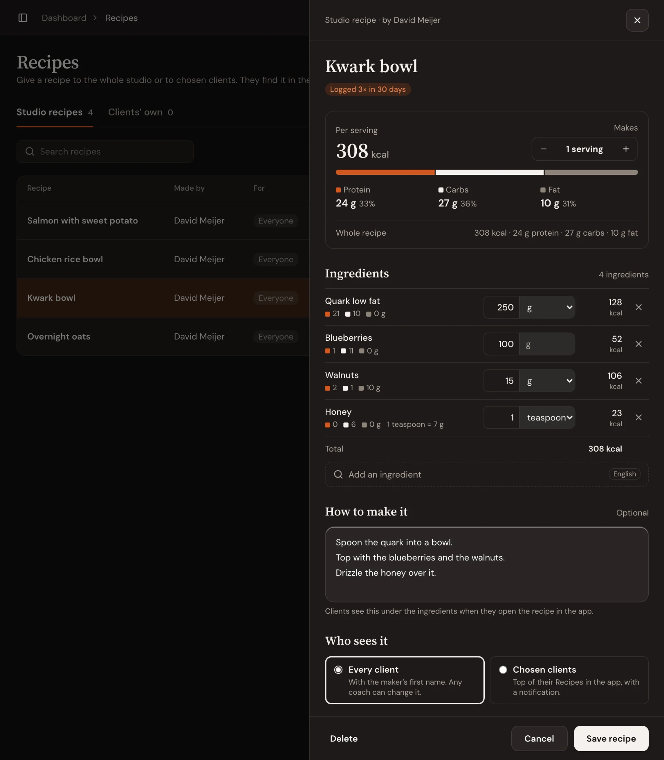Edit the Honey amount field
This screenshot has height=760, width=664.
click(501, 417)
